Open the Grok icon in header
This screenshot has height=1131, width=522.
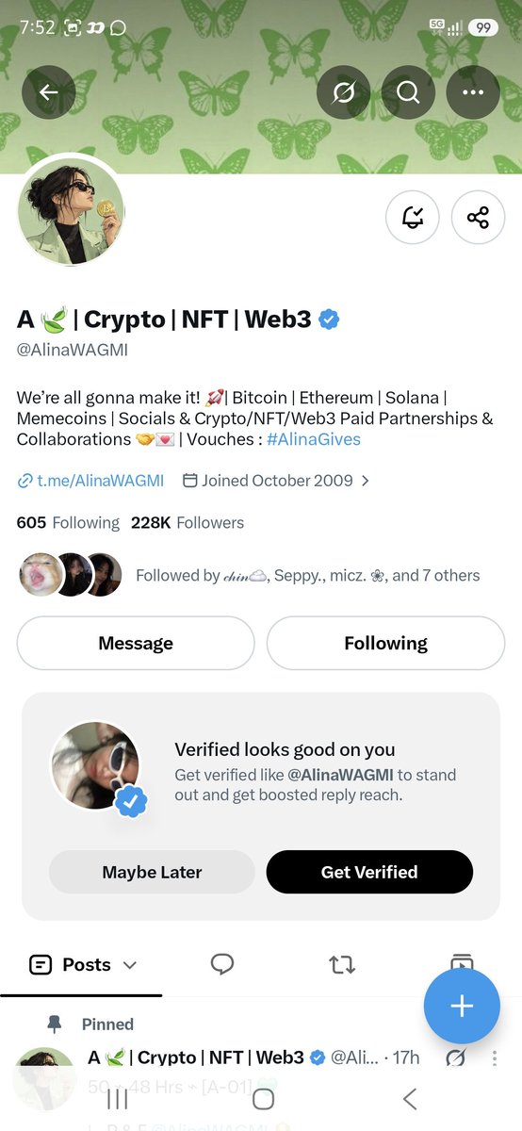(344, 92)
